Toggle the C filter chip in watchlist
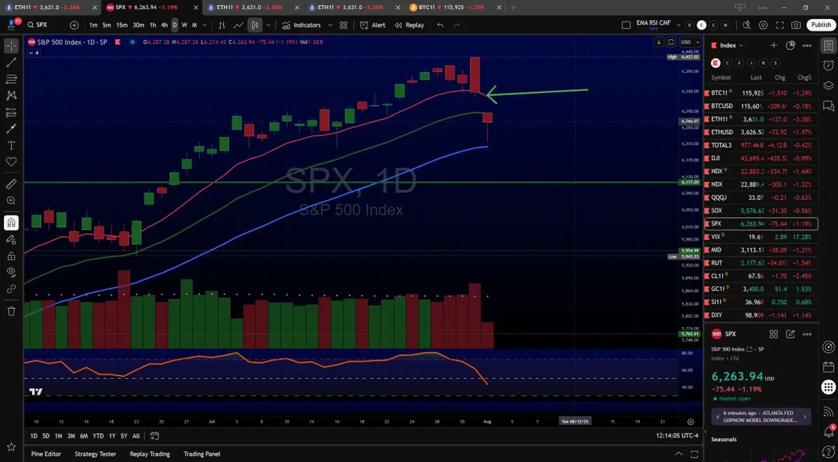Image resolution: width=838 pixels, height=462 pixels. pos(728,62)
